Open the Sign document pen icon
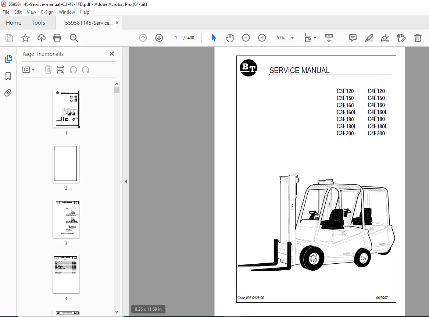 point(385,38)
